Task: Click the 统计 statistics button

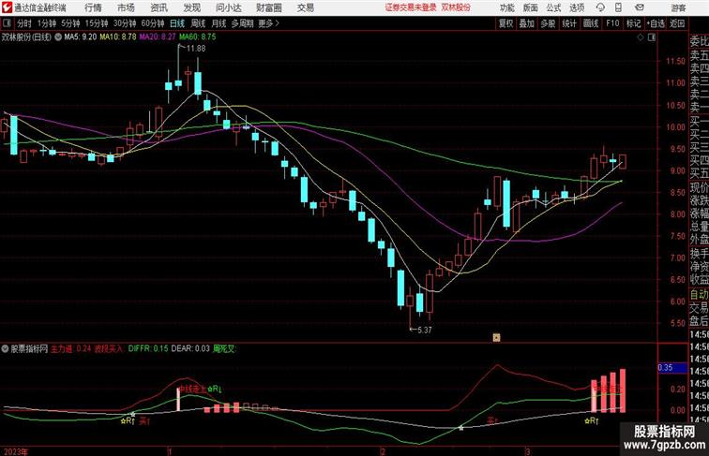Action: [569, 23]
